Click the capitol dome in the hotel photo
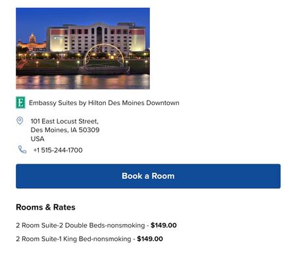The height and width of the screenshot is (263, 296). click(32, 38)
